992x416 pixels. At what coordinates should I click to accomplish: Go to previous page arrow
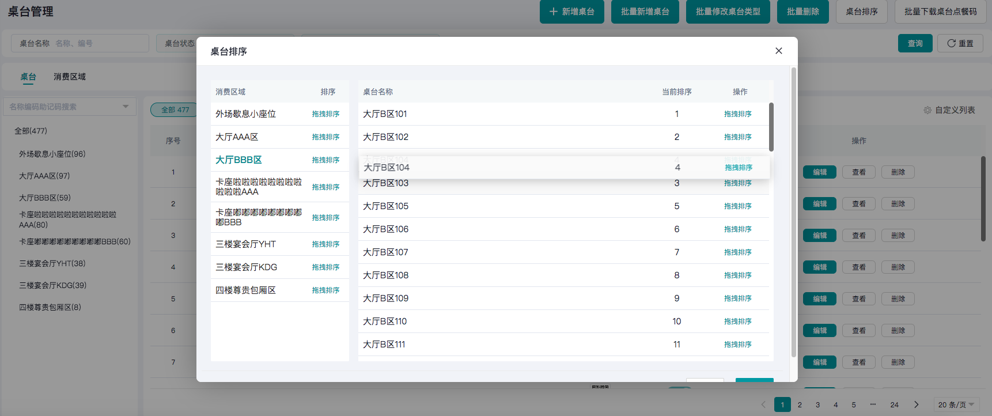tap(763, 404)
